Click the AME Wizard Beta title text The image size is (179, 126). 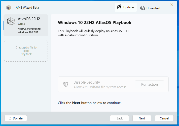point(27,8)
